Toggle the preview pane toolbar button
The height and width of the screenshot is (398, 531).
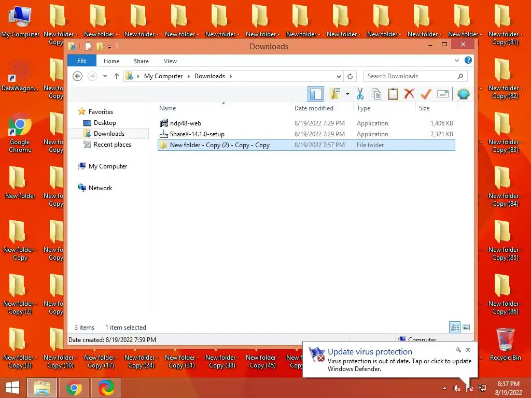[x=316, y=94]
